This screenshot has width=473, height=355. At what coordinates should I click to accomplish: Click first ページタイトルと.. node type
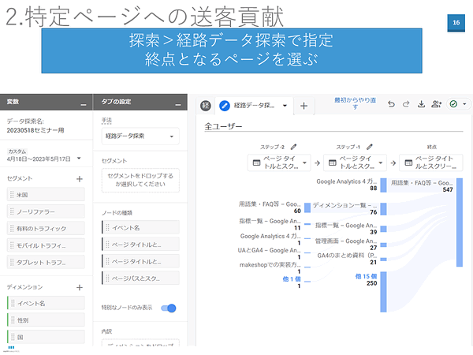coord(140,245)
